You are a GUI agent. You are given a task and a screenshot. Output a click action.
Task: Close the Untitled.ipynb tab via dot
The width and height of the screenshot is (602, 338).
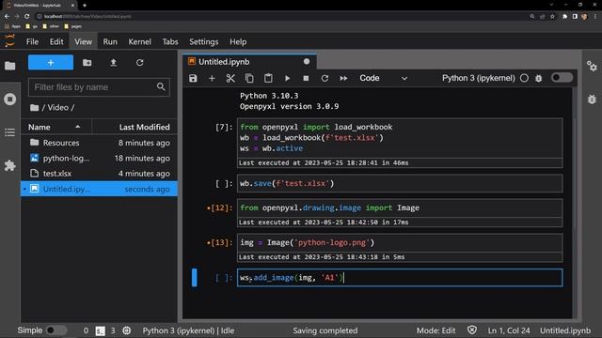pyautogui.click(x=307, y=62)
